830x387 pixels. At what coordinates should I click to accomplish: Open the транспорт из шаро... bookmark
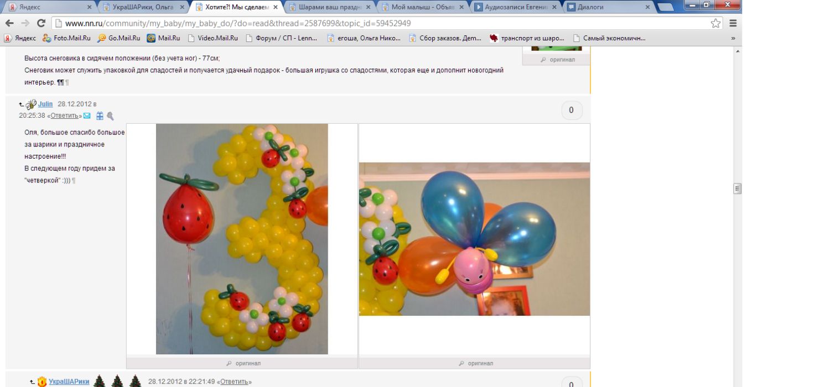[527, 38]
